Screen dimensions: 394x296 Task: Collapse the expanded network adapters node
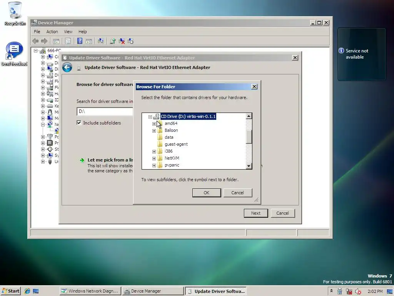(43, 124)
